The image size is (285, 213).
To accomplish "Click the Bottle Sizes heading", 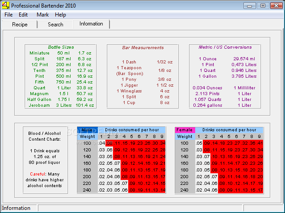I will point(61,47).
